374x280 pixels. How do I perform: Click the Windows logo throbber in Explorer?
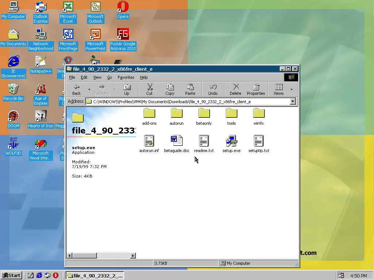[291, 77]
